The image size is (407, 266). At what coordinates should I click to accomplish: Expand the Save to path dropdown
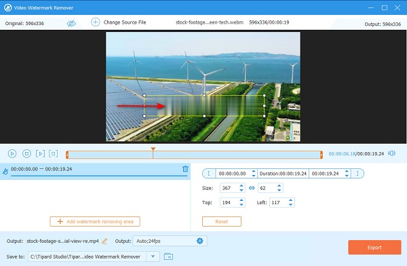(x=153, y=256)
